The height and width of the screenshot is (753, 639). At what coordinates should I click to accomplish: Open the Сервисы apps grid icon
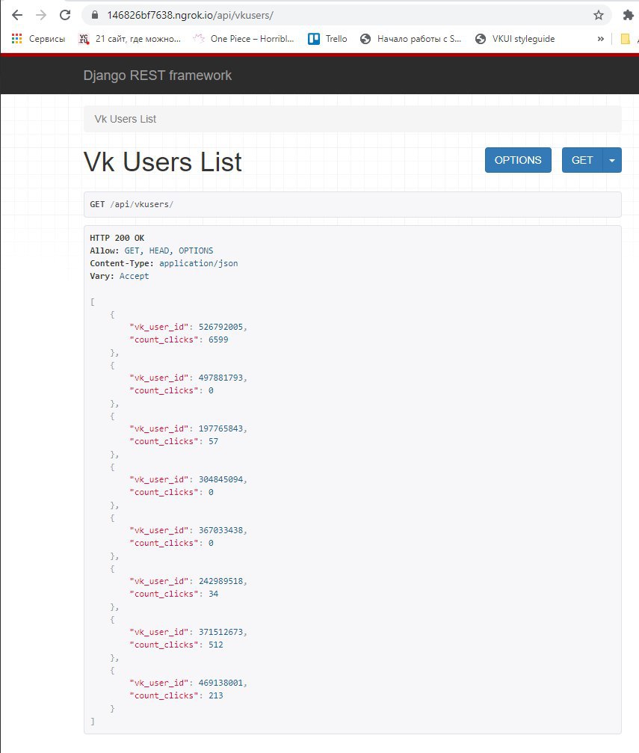click(16, 39)
